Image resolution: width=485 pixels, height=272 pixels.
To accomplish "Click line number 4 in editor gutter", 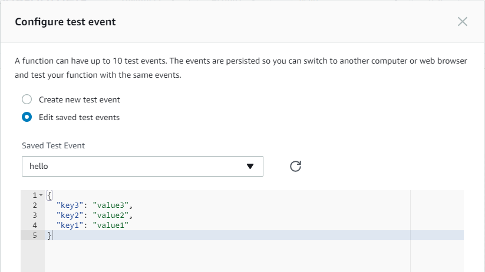I will [x=35, y=225].
